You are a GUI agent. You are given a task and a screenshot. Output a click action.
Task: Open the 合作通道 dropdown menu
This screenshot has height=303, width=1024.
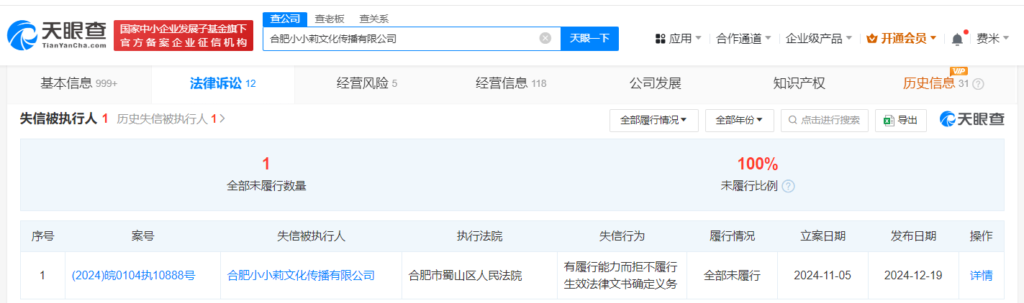tap(744, 39)
